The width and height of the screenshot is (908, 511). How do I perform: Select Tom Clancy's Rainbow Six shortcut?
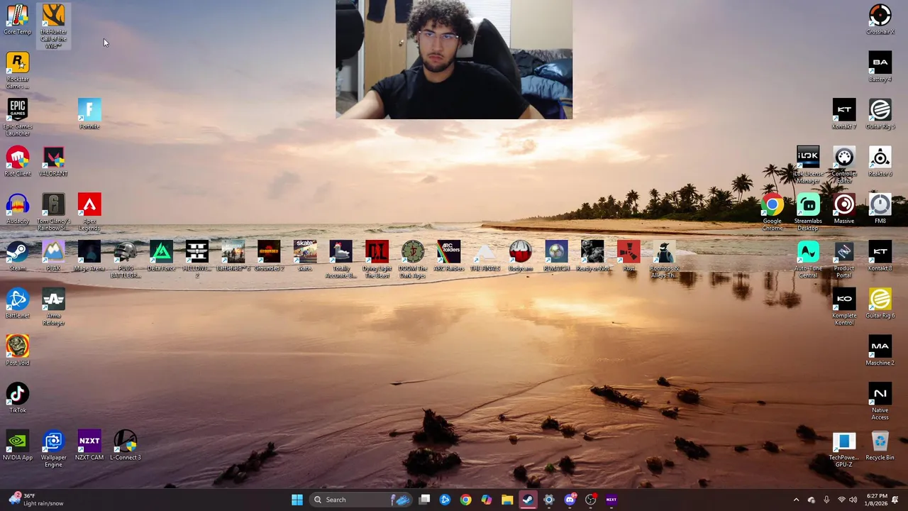click(53, 212)
